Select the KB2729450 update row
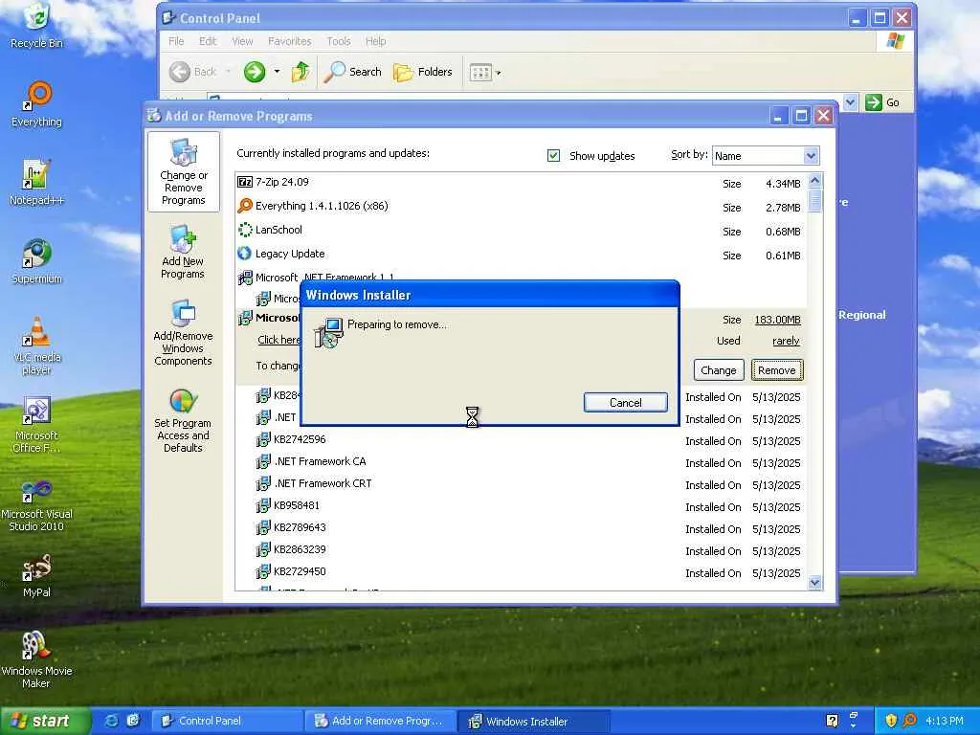Screen dimensions: 980x735 click(522, 572)
